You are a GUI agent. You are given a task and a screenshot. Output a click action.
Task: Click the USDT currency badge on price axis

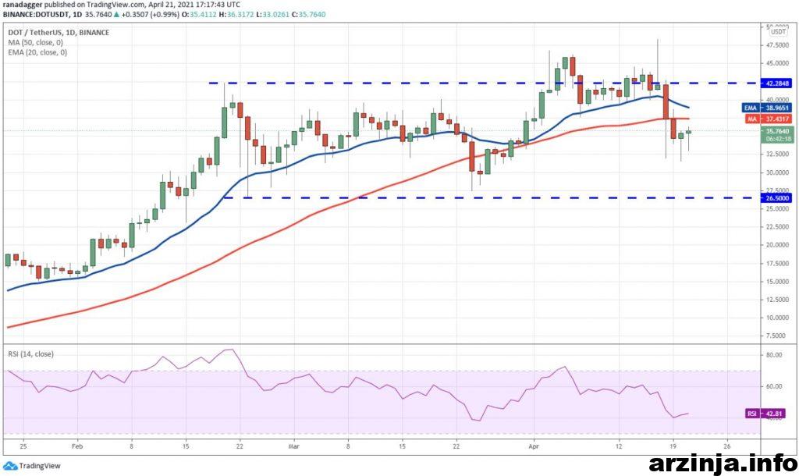pos(778,31)
